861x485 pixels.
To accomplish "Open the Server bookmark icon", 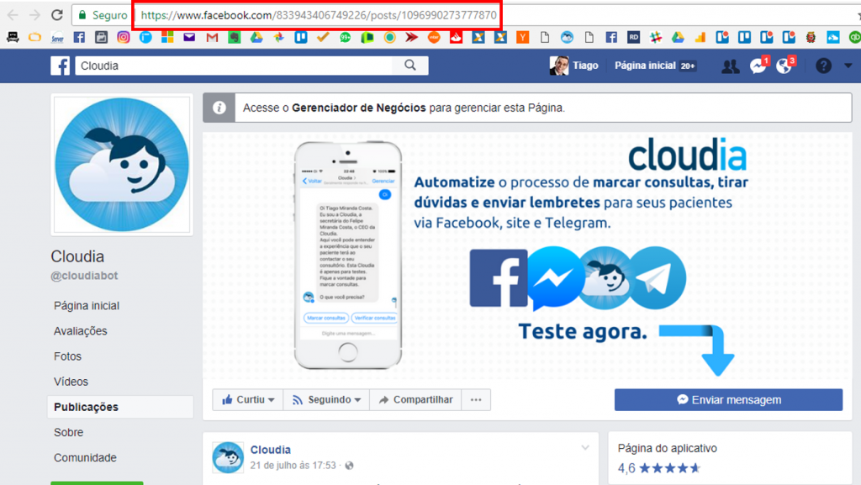I will tap(57, 37).
